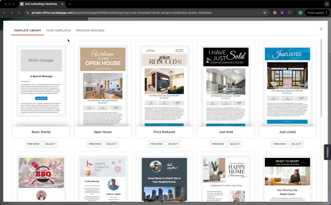The width and height of the screenshot is (331, 205).
Task: Click the Happy Canada Day template thumbnail
Action: pyautogui.click(x=103, y=178)
